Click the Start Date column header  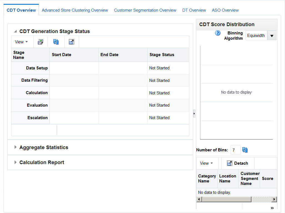coord(74,55)
